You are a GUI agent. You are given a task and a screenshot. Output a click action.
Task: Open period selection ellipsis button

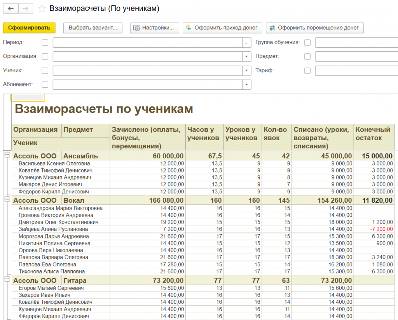(246, 43)
